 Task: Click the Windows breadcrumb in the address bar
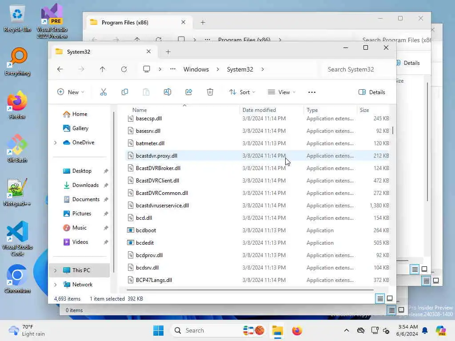coord(196,69)
